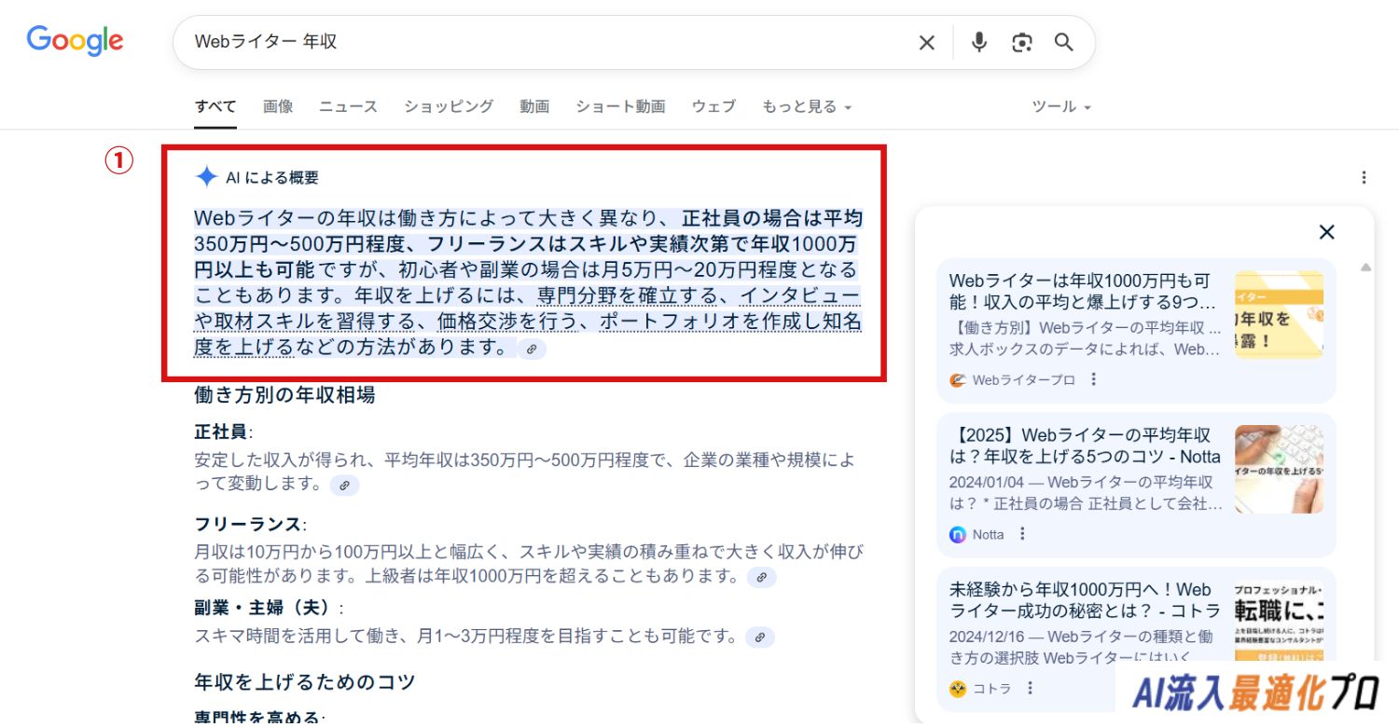Close the sources side panel
This screenshot has height=727, width=1399.
(1326, 232)
